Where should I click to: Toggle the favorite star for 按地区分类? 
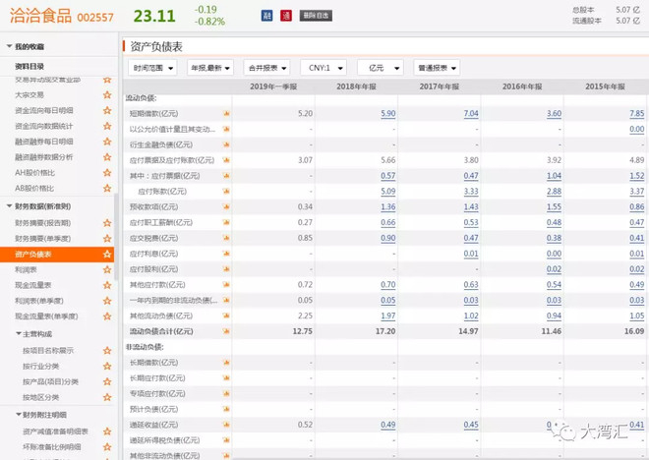(107, 397)
